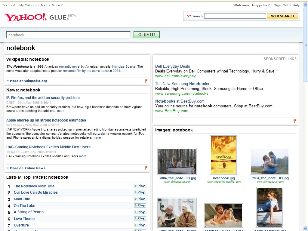The width and height of the screenshot is (308, 231).
Task: Play The Notebook Main Title track
Action: [x=140, y=186]
